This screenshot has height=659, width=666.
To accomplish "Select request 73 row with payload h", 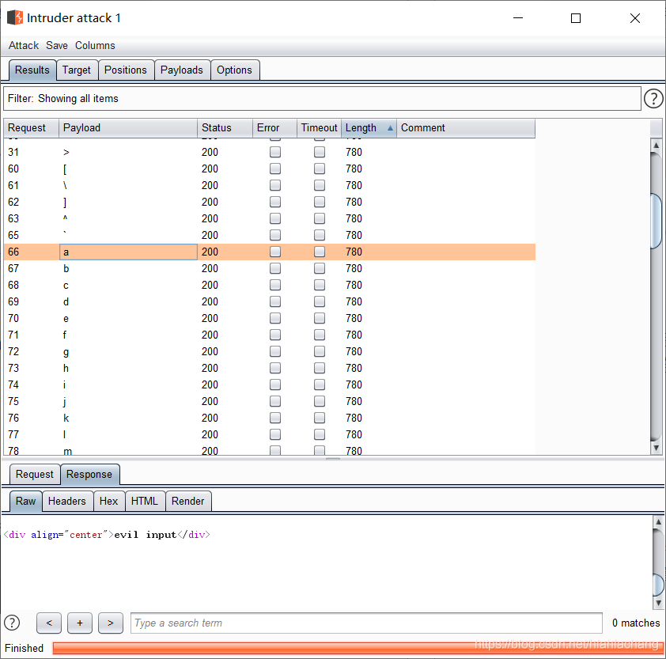I will (x=270, y=368).
